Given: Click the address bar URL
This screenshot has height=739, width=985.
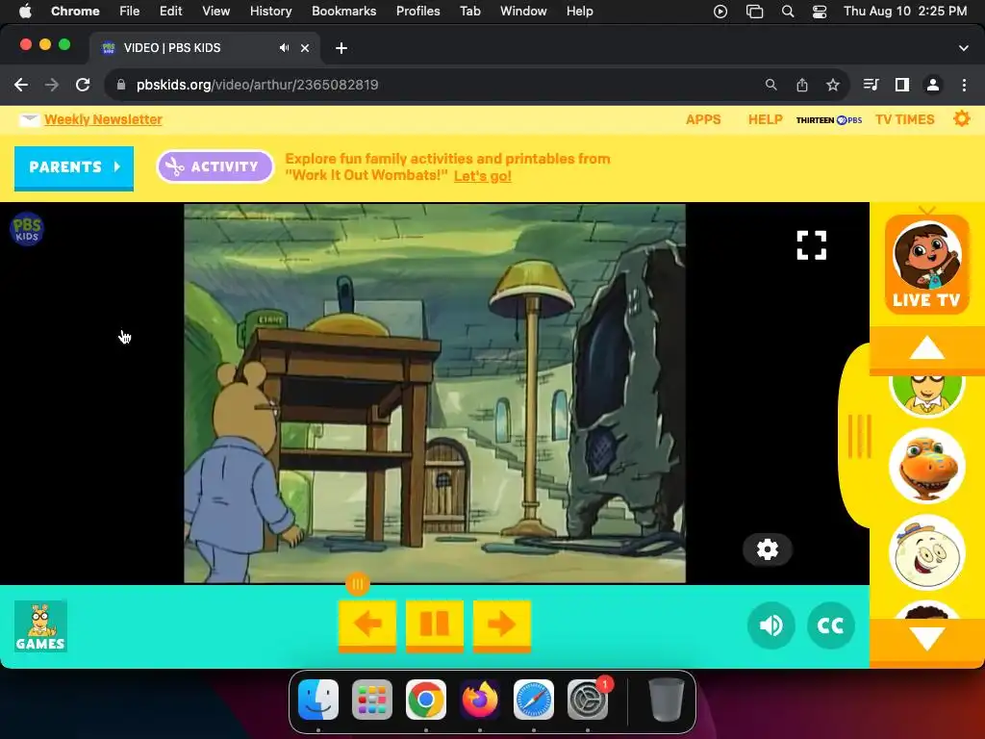Looking at the screenshot, I should pyautogui.click(x=257, y=85).
